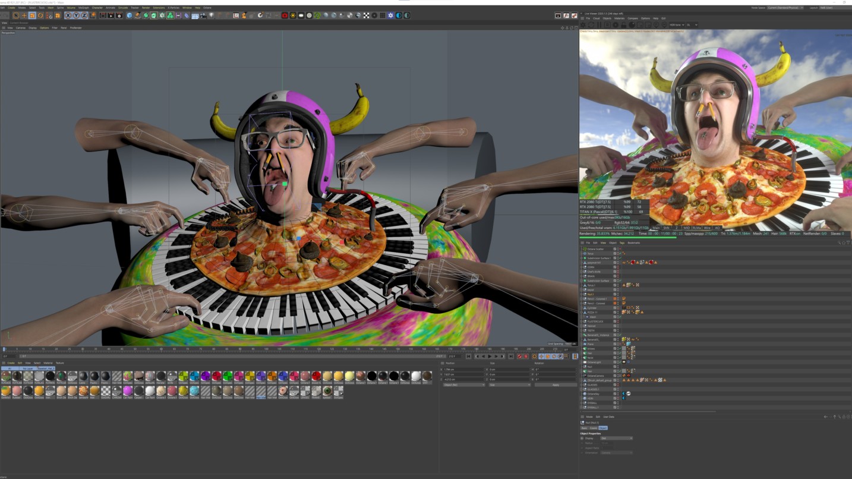Expand the CORN object hierarchy
This screenshot has height=479, width=852.
coord(582,267)
